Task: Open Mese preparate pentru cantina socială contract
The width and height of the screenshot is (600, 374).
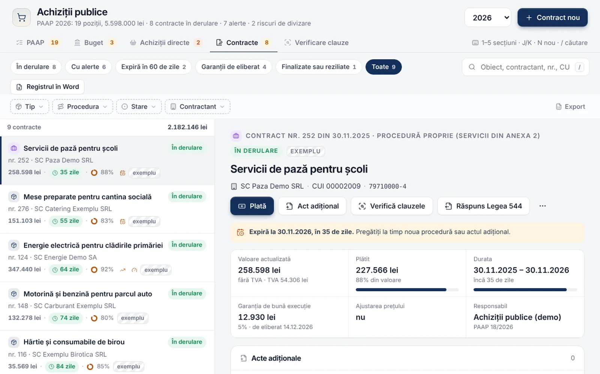Action: (x=108, y=209)
